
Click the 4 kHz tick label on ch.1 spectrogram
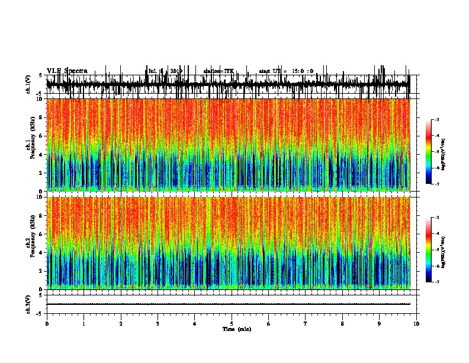point(41,155)
